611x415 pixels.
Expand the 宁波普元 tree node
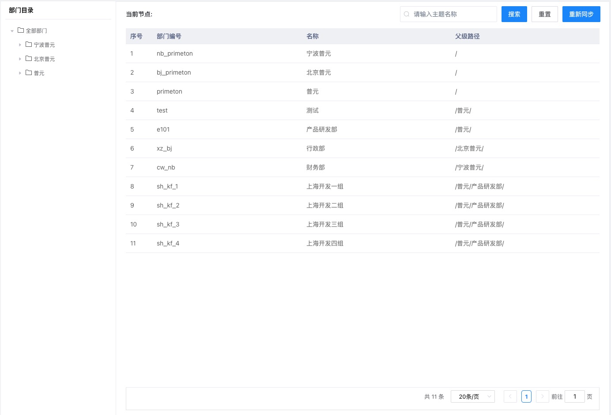tap(20, 44)
